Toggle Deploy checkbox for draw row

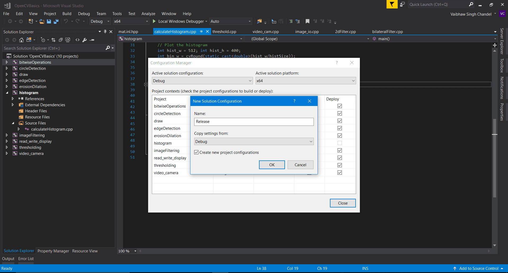click(340, 121)
